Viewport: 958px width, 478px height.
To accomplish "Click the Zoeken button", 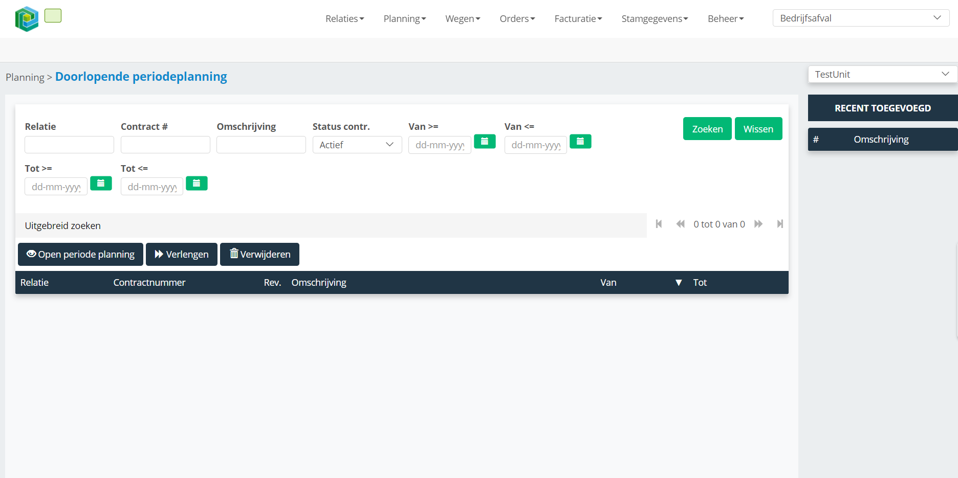I will [707, 129].
